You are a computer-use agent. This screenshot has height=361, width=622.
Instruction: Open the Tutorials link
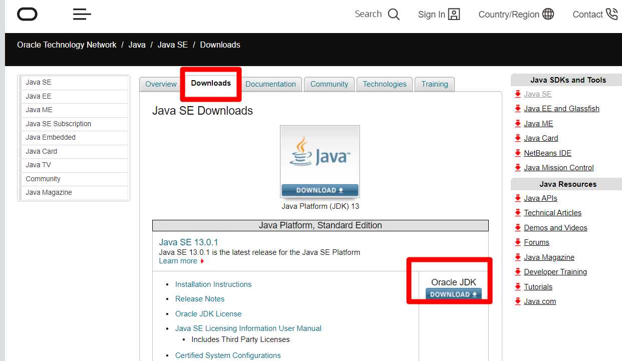[538, 287]
